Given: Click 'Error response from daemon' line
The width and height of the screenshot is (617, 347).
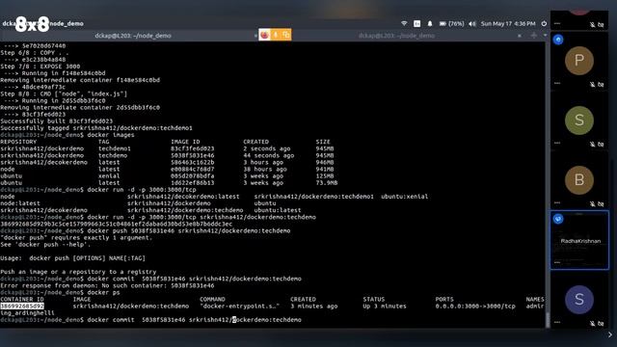Looking at the screenshot, I should (x=107, y=285).
